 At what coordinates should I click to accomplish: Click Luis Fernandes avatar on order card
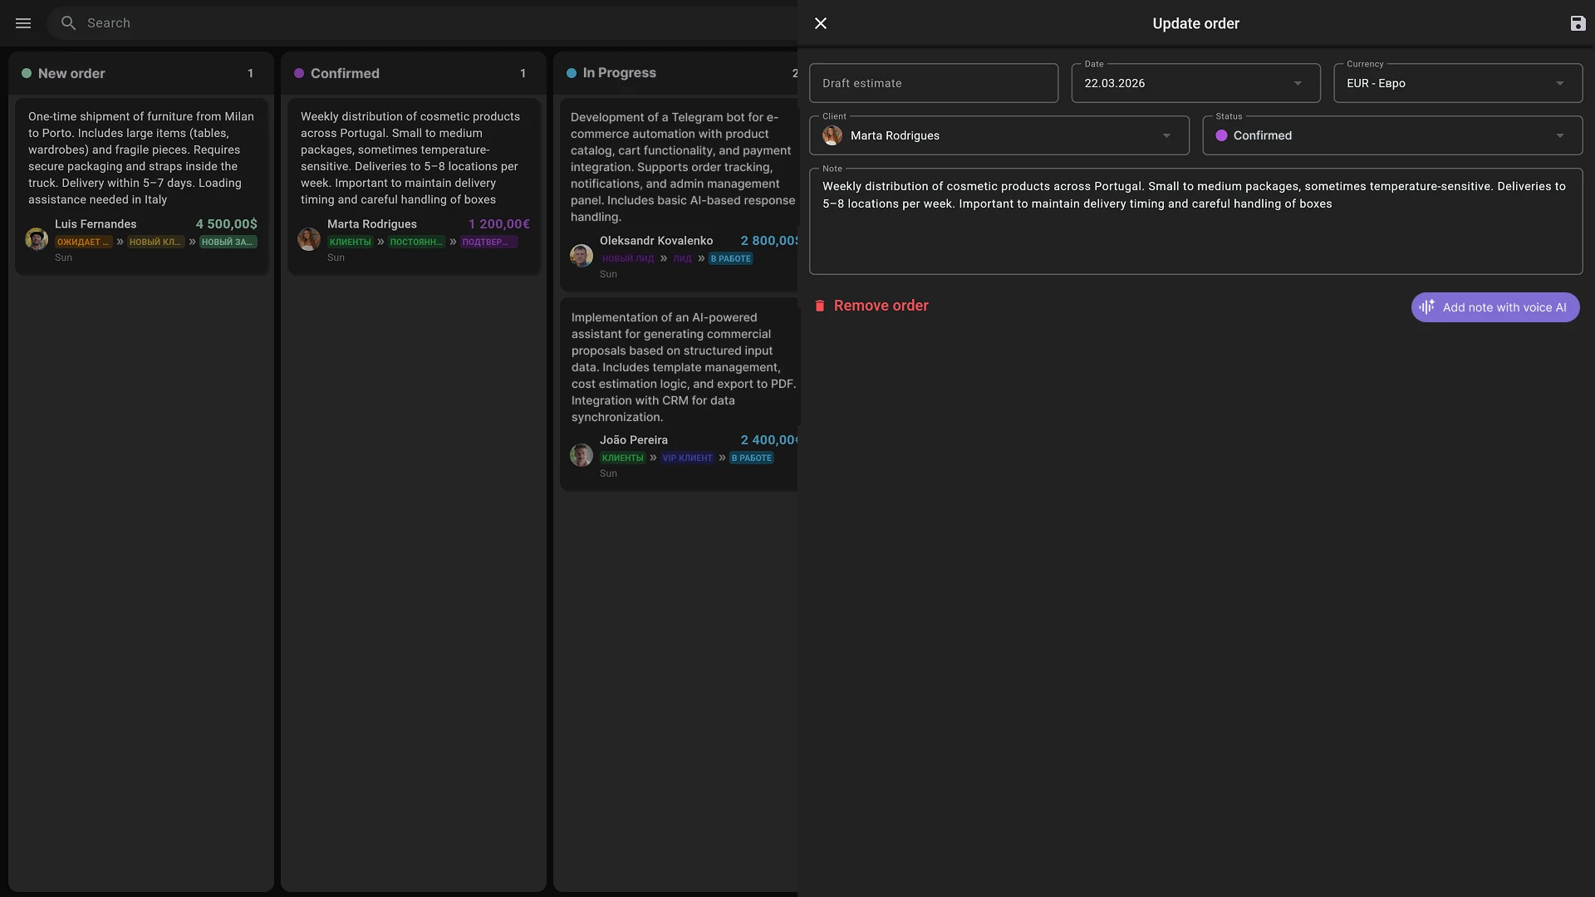pos(37,239)
